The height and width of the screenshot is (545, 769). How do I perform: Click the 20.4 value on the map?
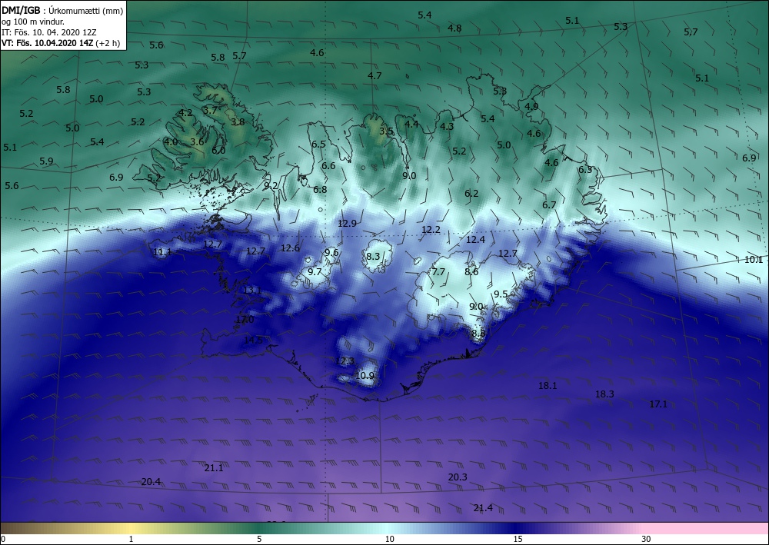(x=151, y=482)
